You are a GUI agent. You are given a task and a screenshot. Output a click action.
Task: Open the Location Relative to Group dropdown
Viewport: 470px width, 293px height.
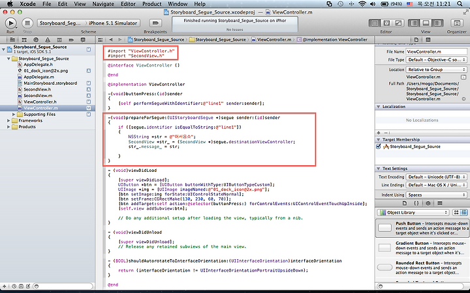point(436,70)
